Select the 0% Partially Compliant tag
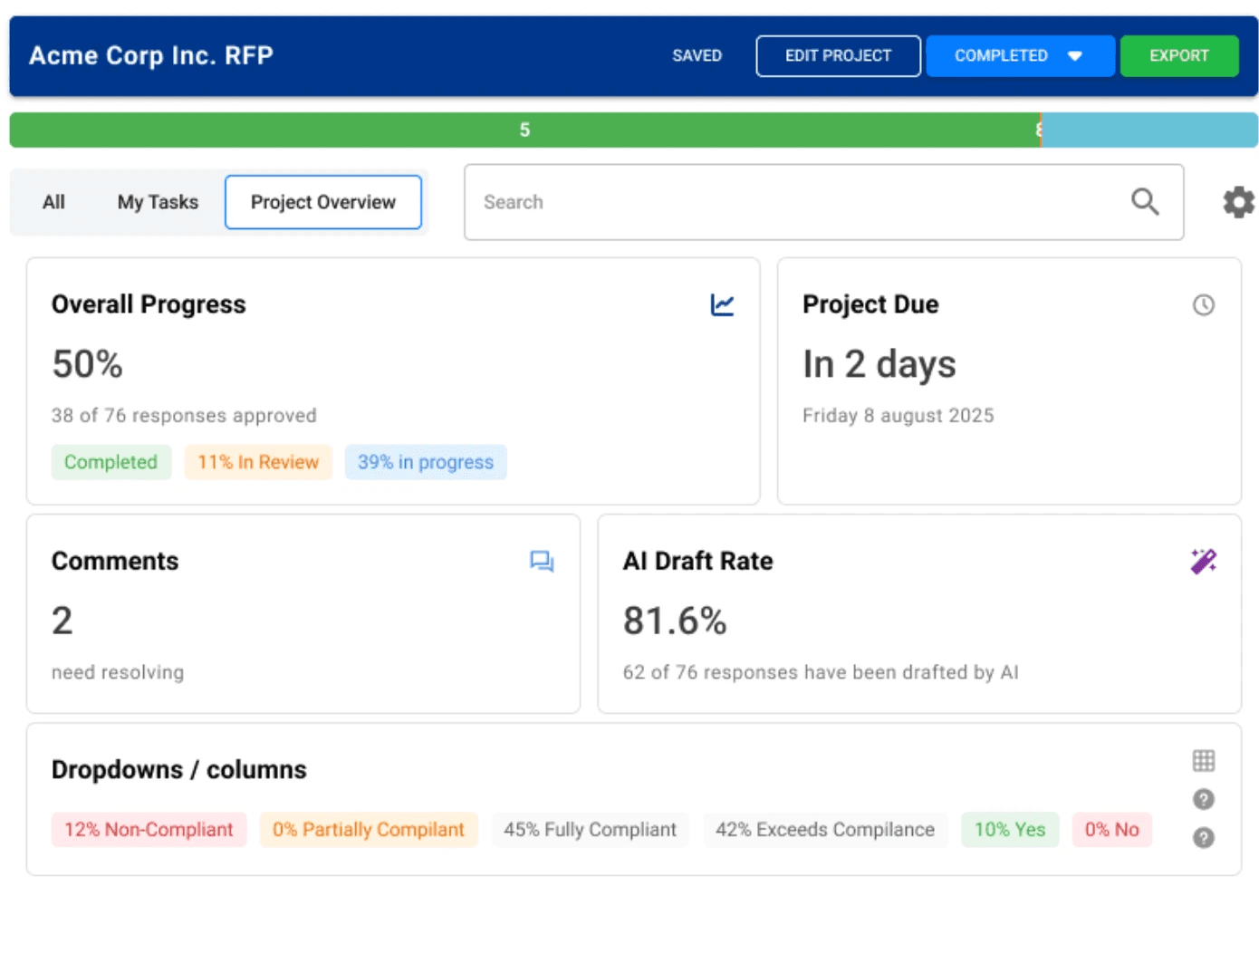This screenshot has height=973, width=1259. [x=369, y=830]
